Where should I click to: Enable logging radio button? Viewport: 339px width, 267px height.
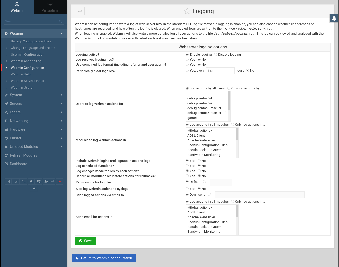pos(187,54)
